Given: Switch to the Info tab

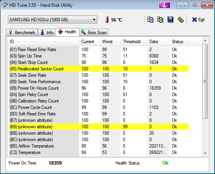Looking at the screenshot, I should [x=47, y=33].
